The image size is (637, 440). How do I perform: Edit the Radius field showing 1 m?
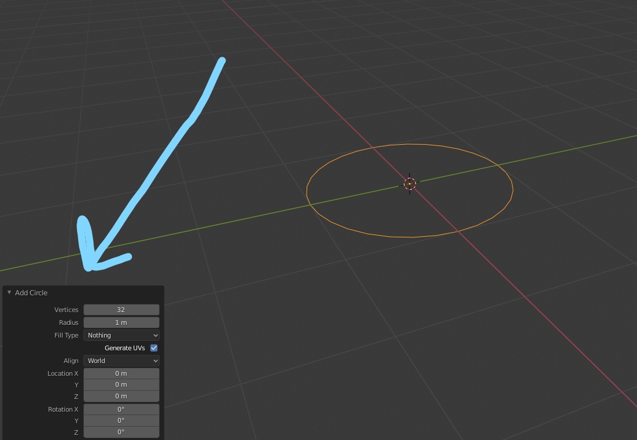click(121, 322)
